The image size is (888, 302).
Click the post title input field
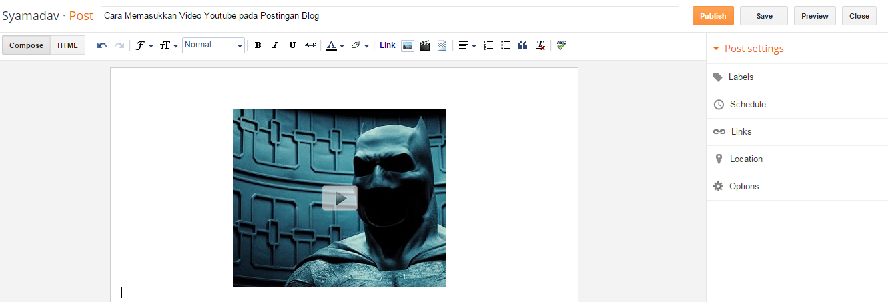(390, 16)
